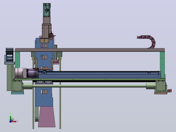Click the green Y axis of the triad

tap(10, 118)
